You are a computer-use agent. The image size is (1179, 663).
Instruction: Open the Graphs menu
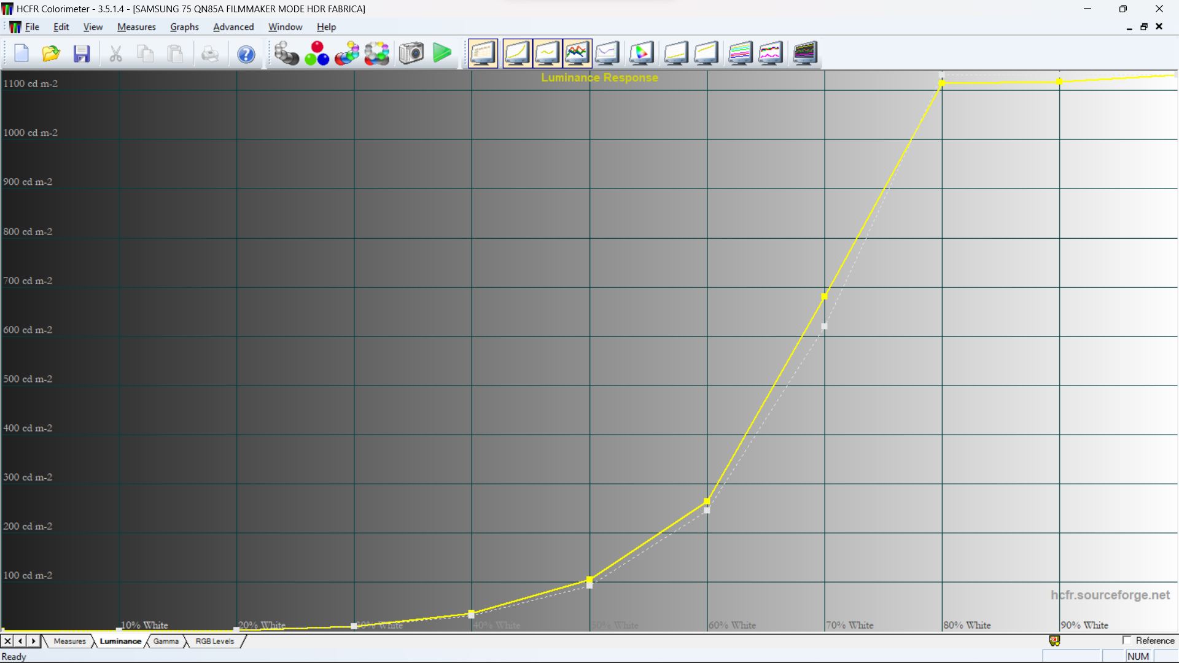click(184, 27)
